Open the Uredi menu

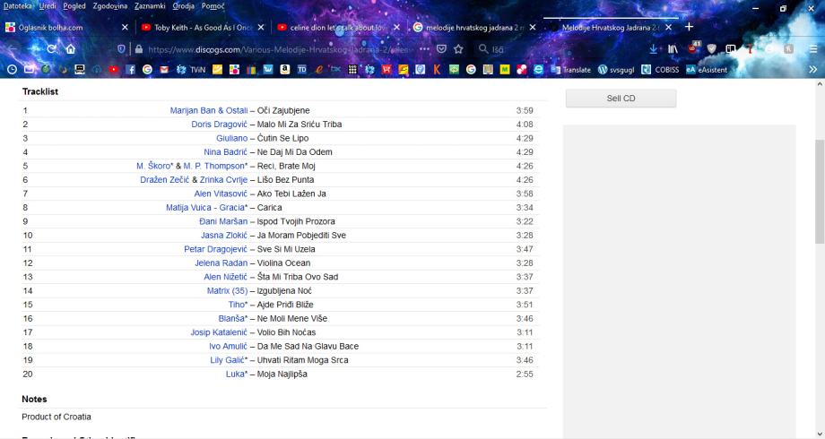tap(48, 5)
